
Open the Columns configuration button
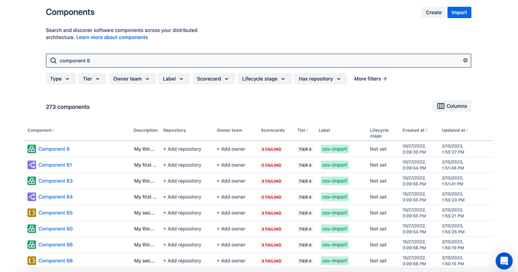[452, 106]
